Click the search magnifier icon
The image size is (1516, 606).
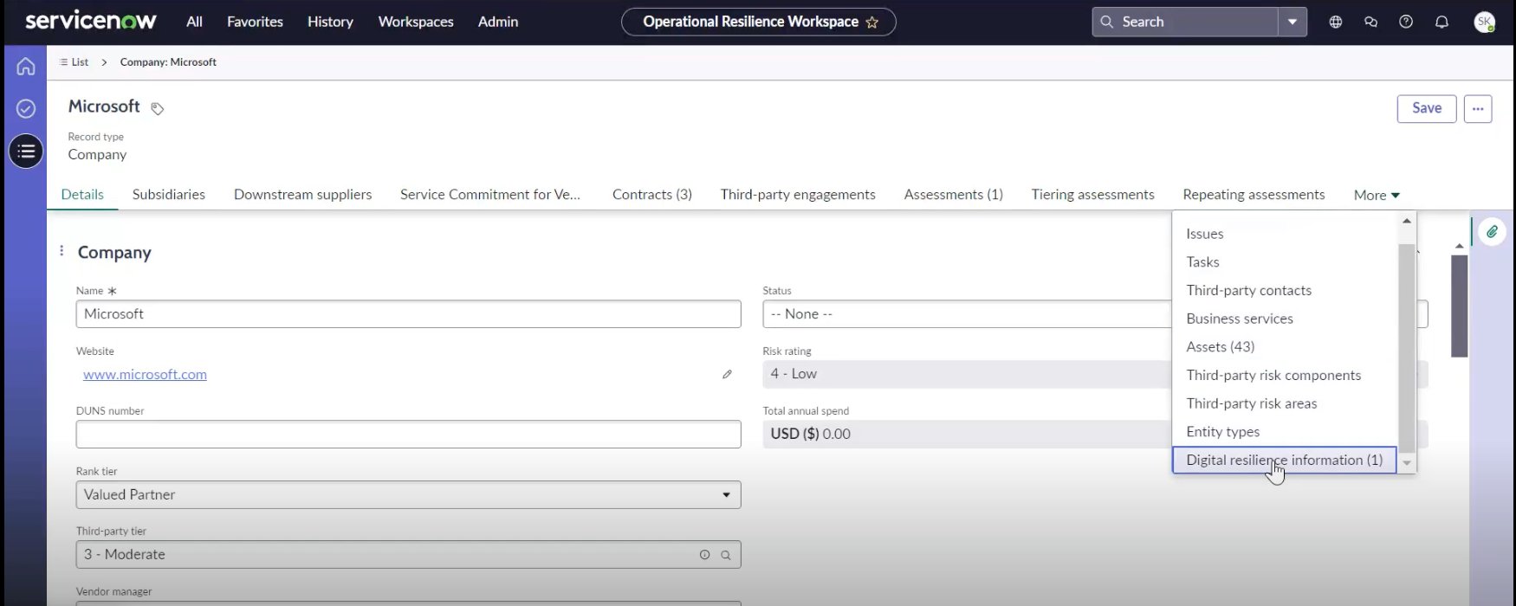point(1106,22)
